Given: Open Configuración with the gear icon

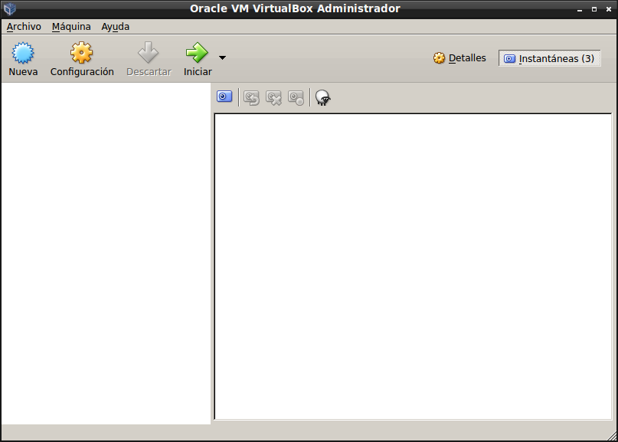Looking at the screenshot, I should pos(82,54).
